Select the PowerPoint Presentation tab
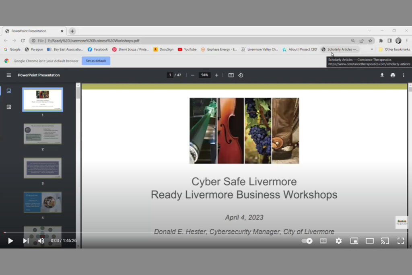This screenshot has height=275, width=412. point(34,31)
